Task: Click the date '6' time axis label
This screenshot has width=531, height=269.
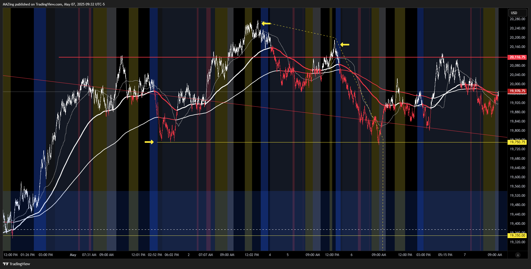Action: coord(352,255)
